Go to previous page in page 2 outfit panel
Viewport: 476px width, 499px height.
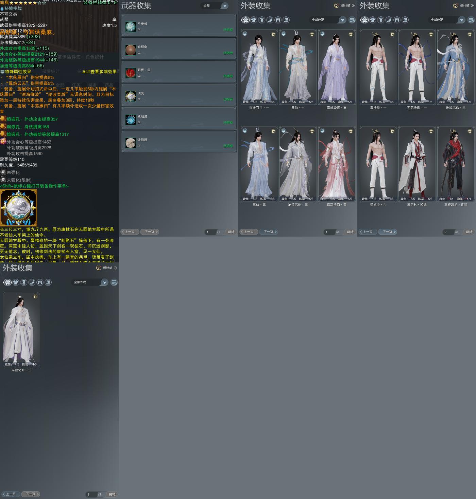click(x=368, y=232)
